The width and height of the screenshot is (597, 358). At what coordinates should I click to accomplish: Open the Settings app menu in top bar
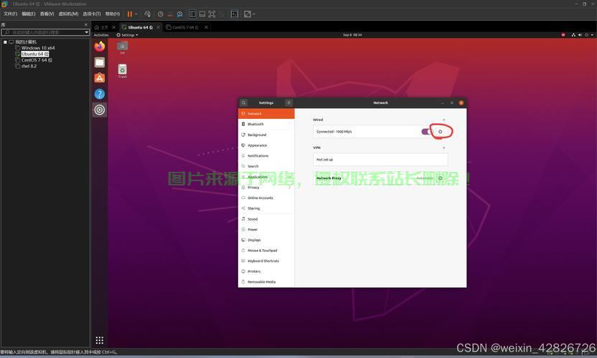click(128, 34)
